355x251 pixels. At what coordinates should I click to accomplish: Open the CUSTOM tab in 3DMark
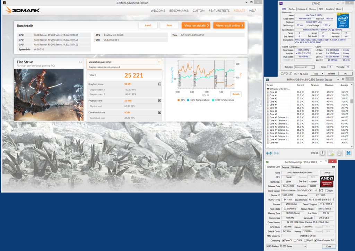pyautogui.click(x=199, y=11)
